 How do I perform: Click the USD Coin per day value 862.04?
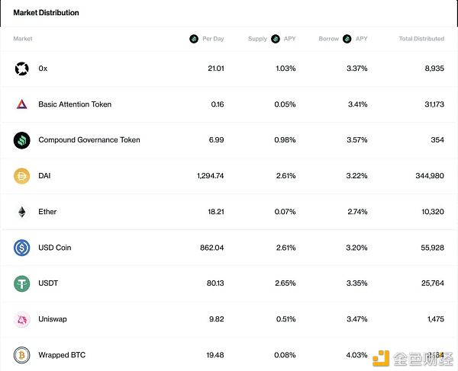coord(211,248)
